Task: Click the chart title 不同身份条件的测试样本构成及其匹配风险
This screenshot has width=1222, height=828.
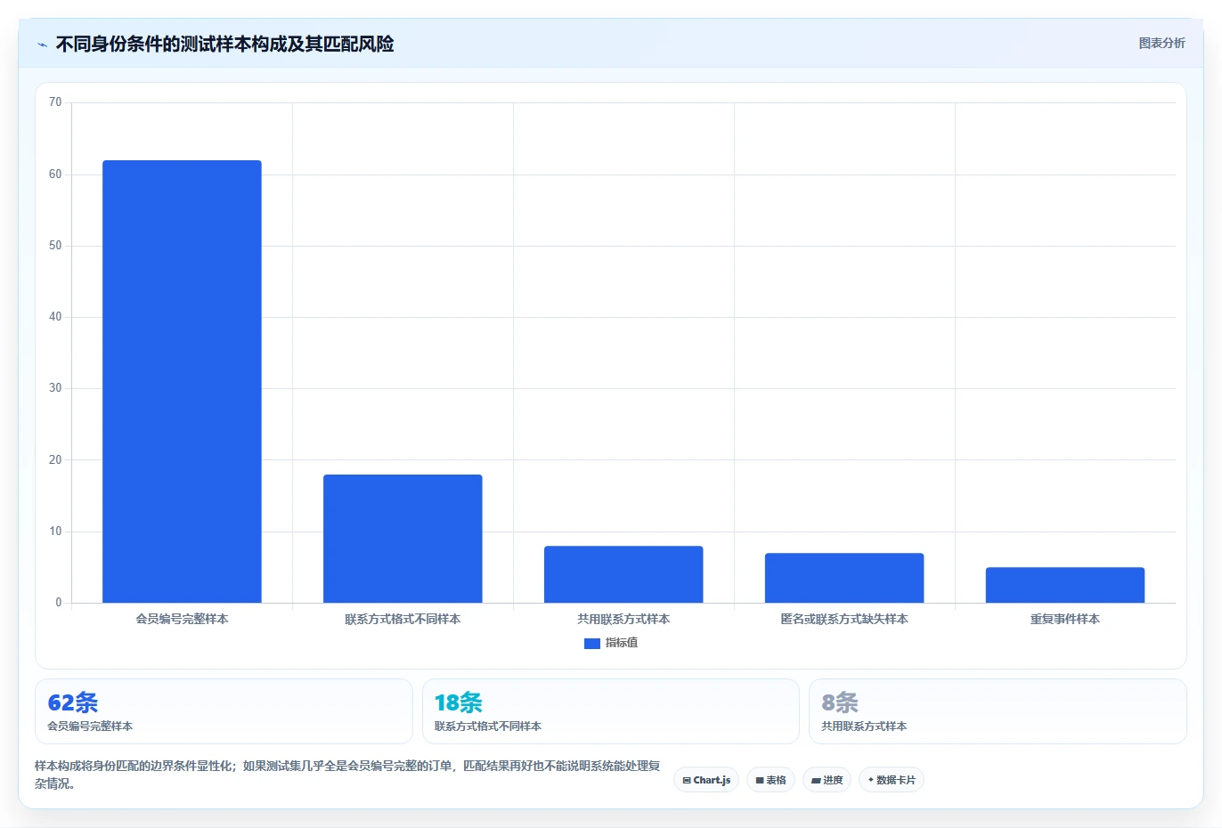Action: tap(224, 44)
